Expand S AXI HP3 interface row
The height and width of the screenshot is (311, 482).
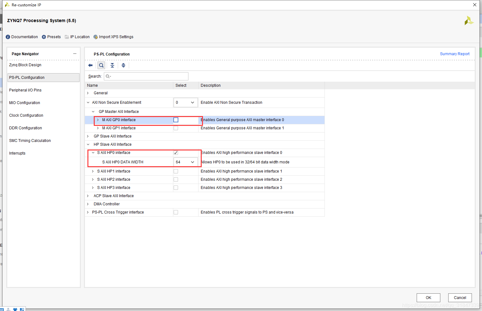[93, 188]
